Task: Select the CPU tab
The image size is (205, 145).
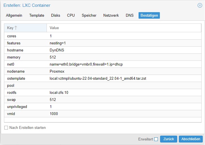Action: [x=71, y=15]
